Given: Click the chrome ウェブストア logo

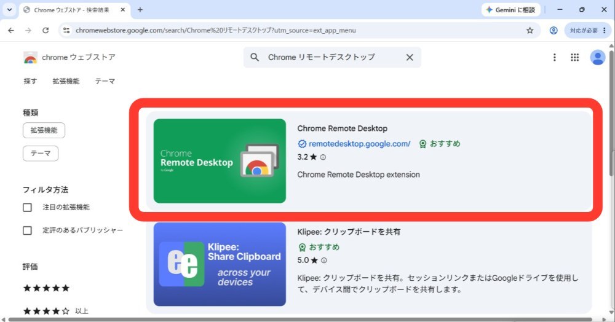Looking at the screenshot, I should pyautogui.click(x=69, y=58).
